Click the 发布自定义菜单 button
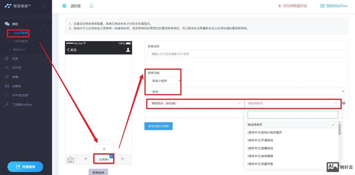This screenshot has width=355, height=175. [158, 126]
